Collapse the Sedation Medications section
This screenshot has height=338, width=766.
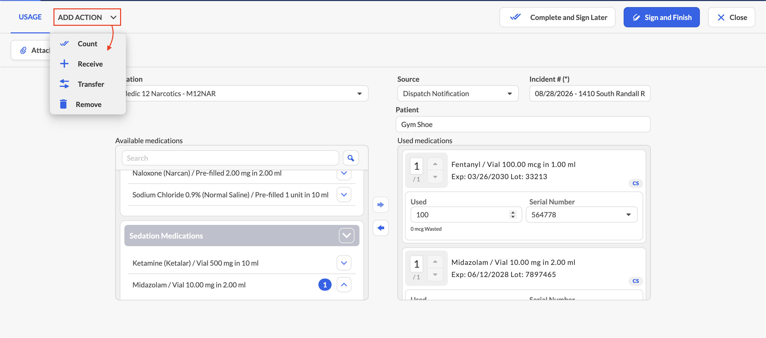347,236
